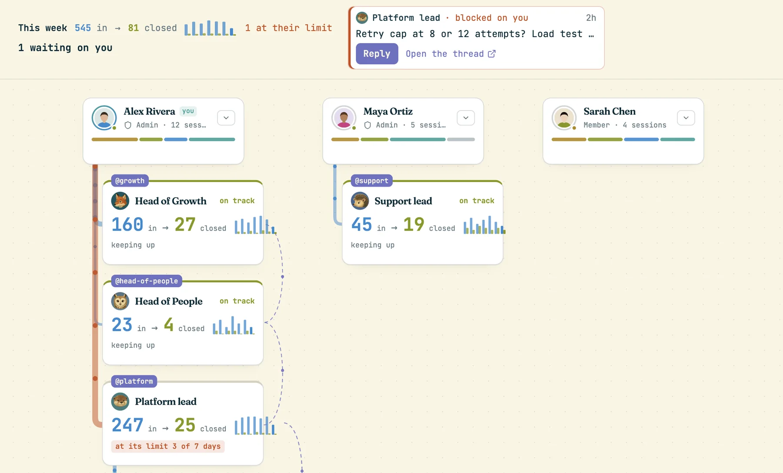The image size is (783, 473).
Task: Click Maya Ortiz's avatar
Action: [x=344, y=117]
